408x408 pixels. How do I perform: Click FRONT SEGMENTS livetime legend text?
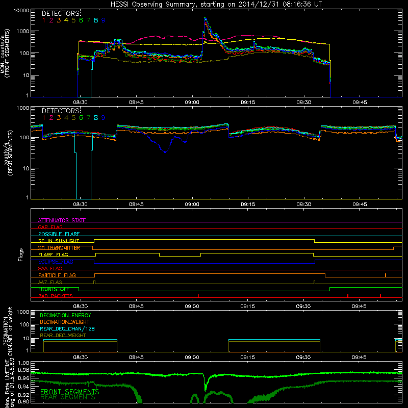click(70, 392)
